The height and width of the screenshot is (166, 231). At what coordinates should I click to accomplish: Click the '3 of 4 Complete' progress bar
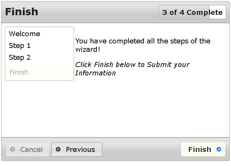click(x=192, y=12)
